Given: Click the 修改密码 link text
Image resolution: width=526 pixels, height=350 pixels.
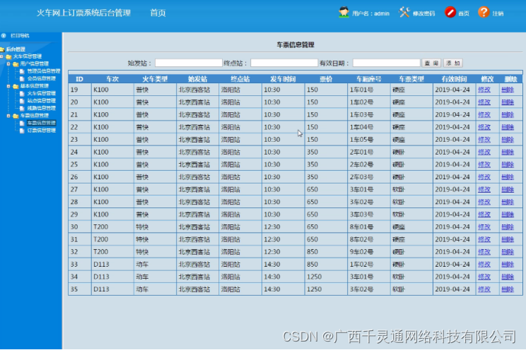Looking at the screenshot, I should (x=423, y=13).
